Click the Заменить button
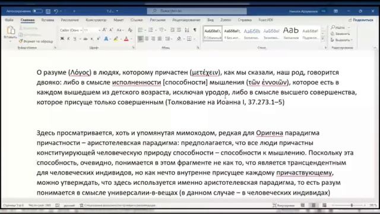This screenshot has width=380, height=214. [340, 34]
